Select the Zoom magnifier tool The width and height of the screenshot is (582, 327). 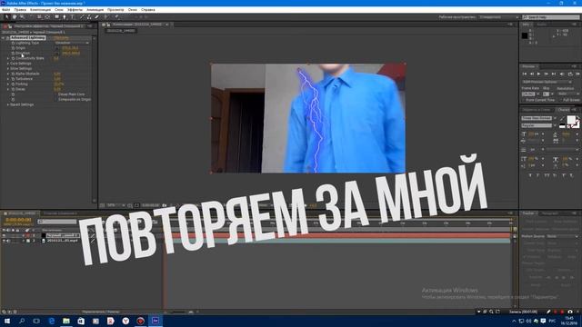22,16
